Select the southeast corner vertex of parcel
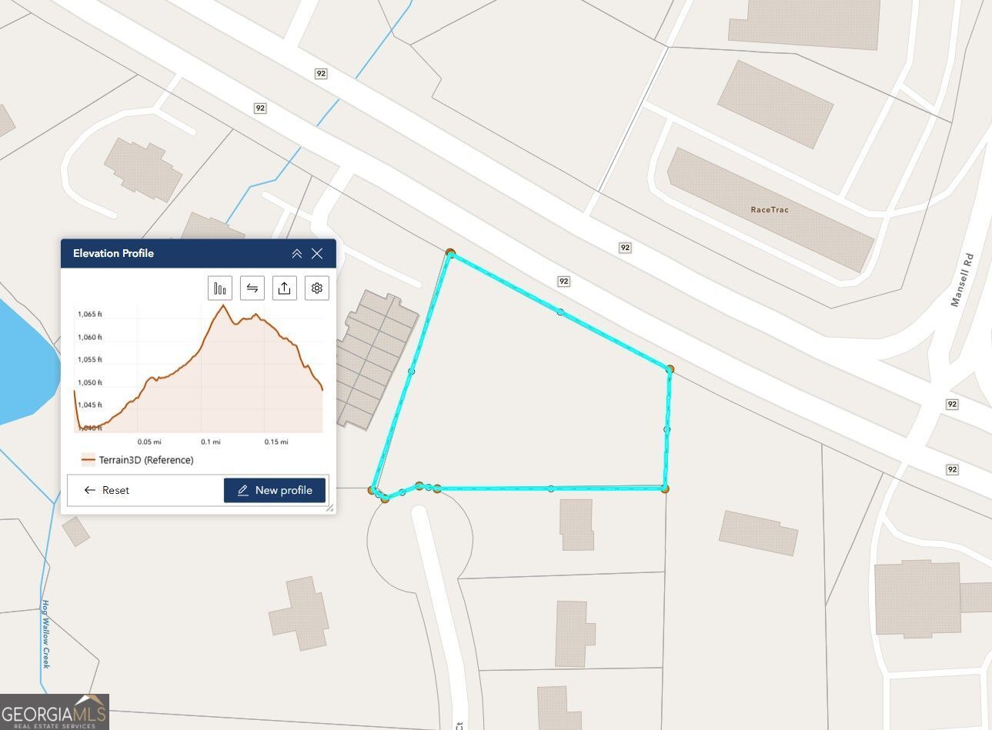This screenshot has width=992, height=730. point(665,488)
